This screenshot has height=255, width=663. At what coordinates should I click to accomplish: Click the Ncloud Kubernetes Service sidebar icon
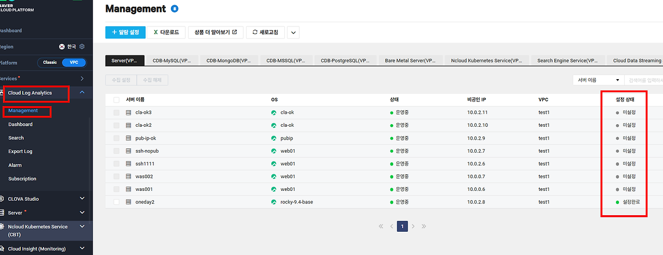[x=3, y=227]
